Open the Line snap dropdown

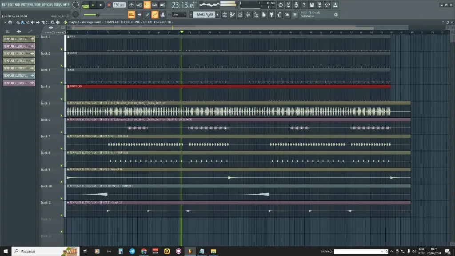pyautogui.click(x=179, y=15)
